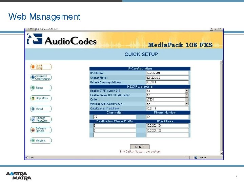Click the Subnet Mask label
244x183 pixels.
coord(99,78)
